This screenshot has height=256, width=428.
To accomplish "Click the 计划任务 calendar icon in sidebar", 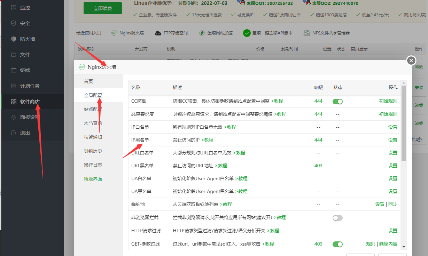I will [x=14, y=86].
